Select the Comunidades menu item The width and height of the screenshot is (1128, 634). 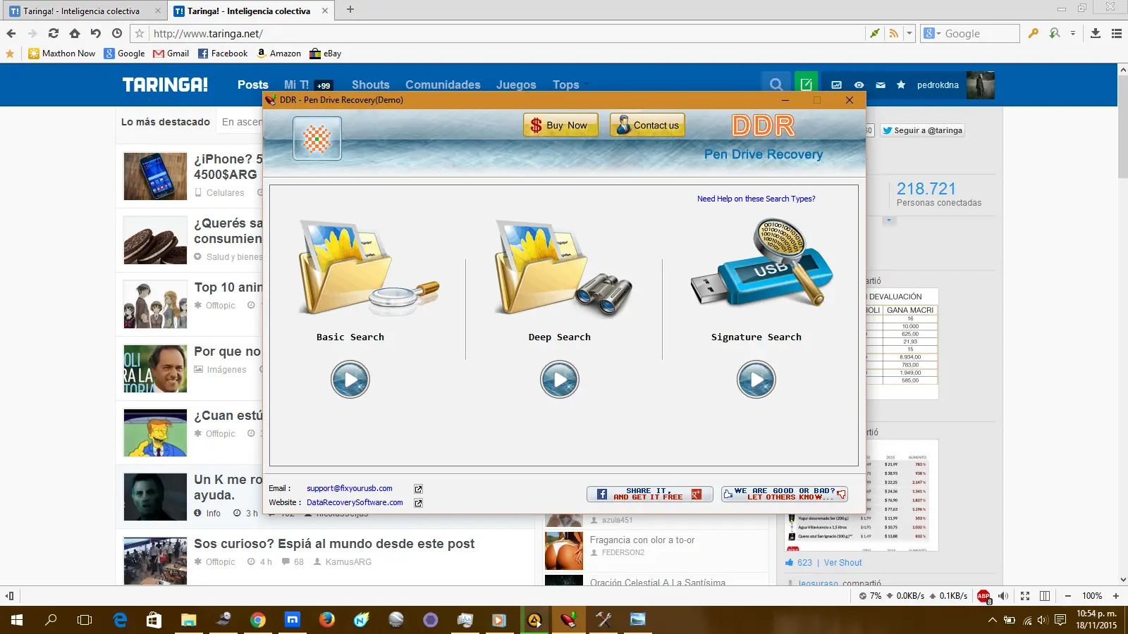pos(443,85)
